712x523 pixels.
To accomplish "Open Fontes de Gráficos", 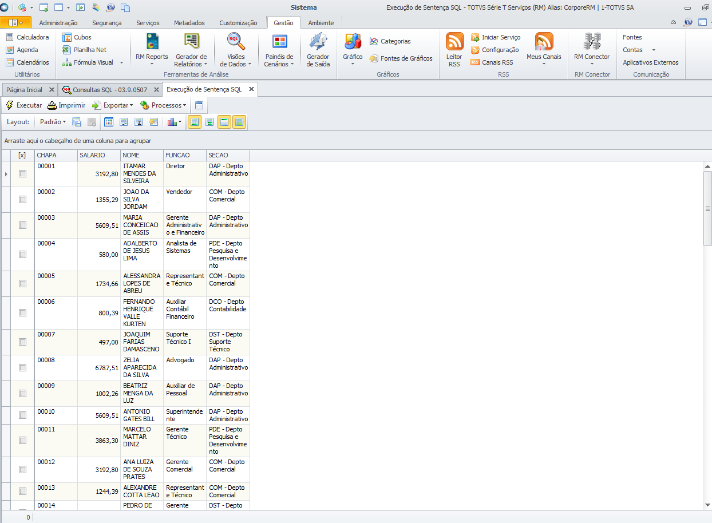I will 401,58.
